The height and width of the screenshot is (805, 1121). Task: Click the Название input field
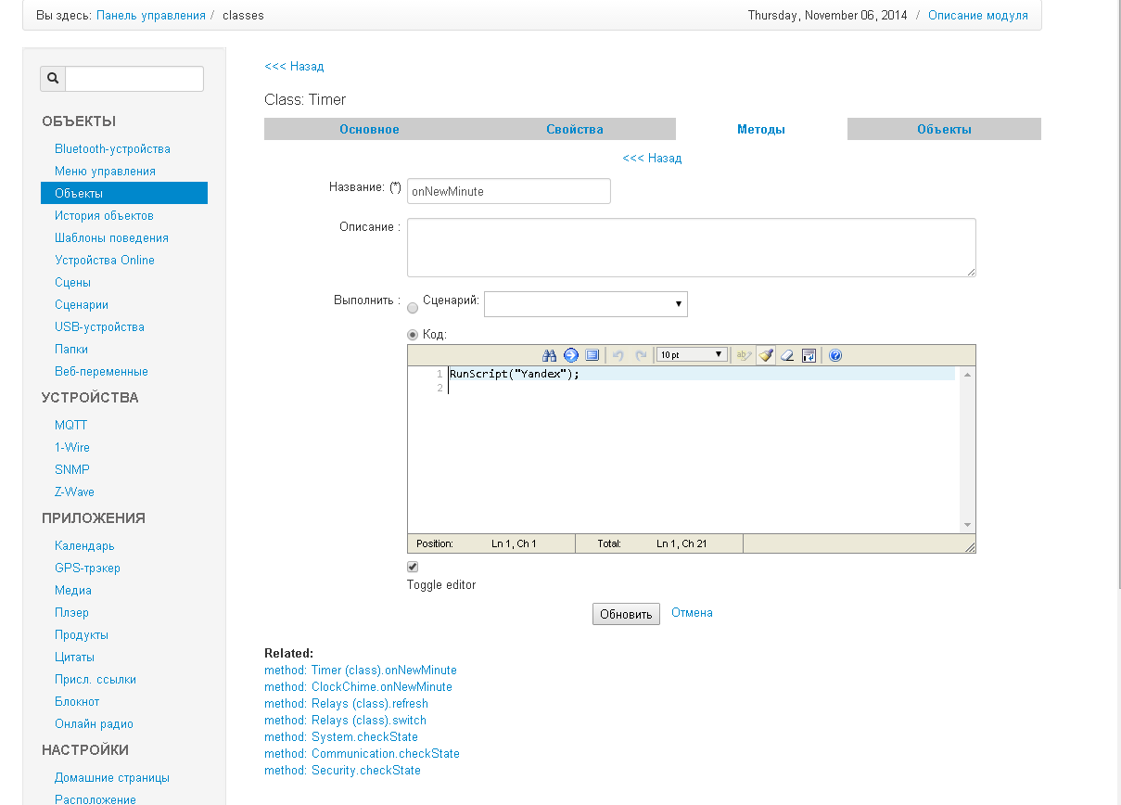point(508,191)
